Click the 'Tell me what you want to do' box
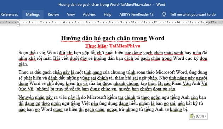Viewport: 223px width, 129px height. click(193, 14)
